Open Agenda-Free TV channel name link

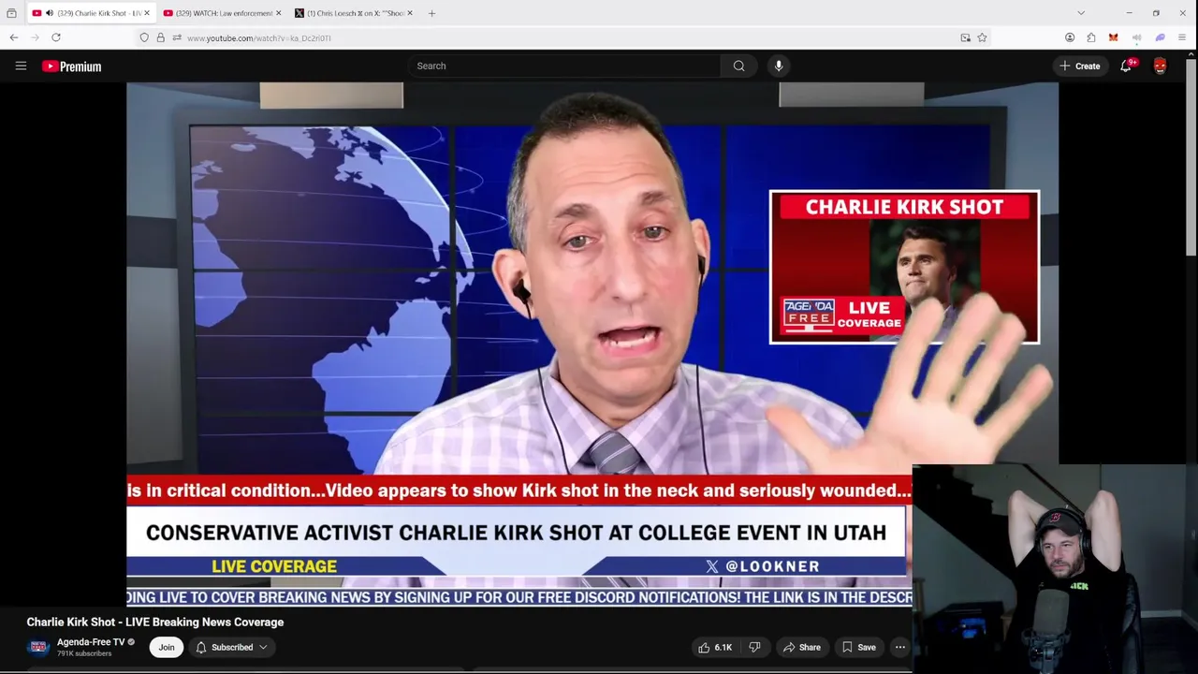click(x=91, y=642)
